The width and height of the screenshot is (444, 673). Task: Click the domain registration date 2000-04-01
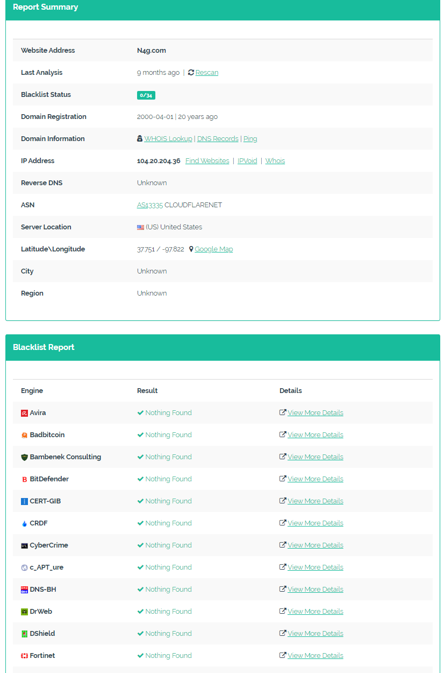155,117
